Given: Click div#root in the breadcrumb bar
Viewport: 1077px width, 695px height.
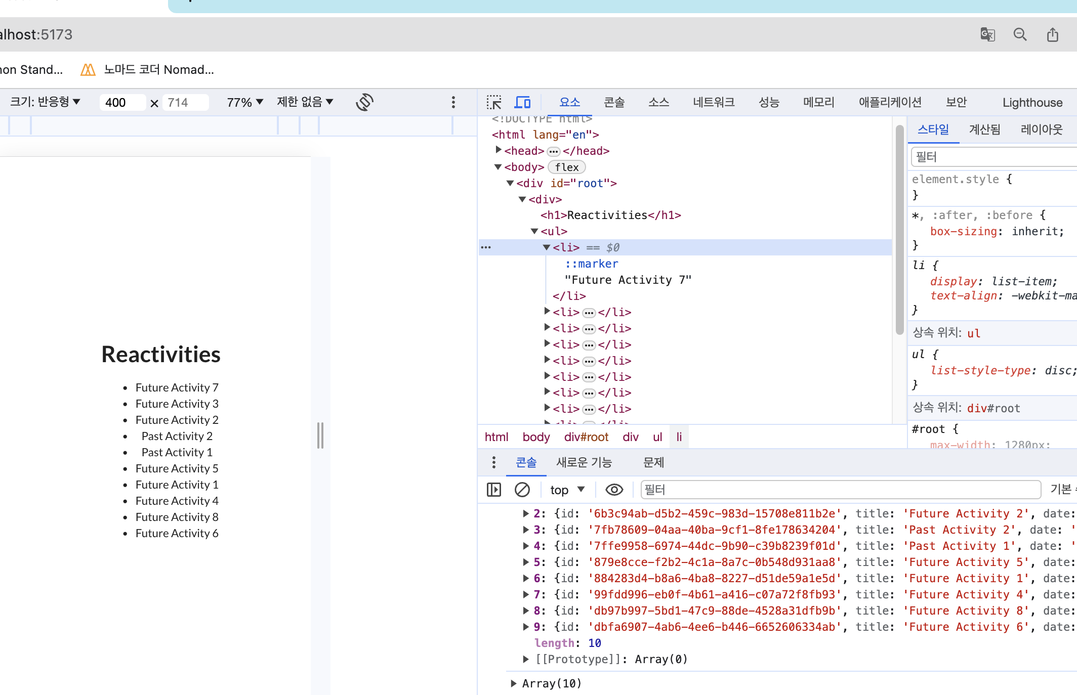Looking at the screenshot, I should click(x=586, y=437).
